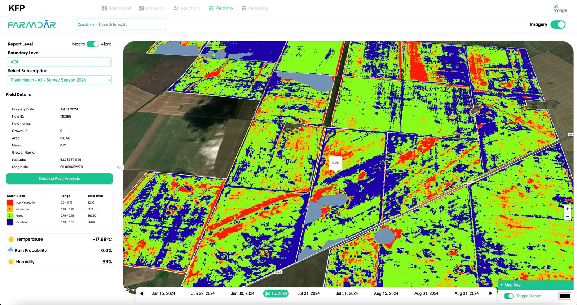Screen dimensions: 577x305
Task: Open the AOI boundary level dropdown
Action: click(60, 62)
